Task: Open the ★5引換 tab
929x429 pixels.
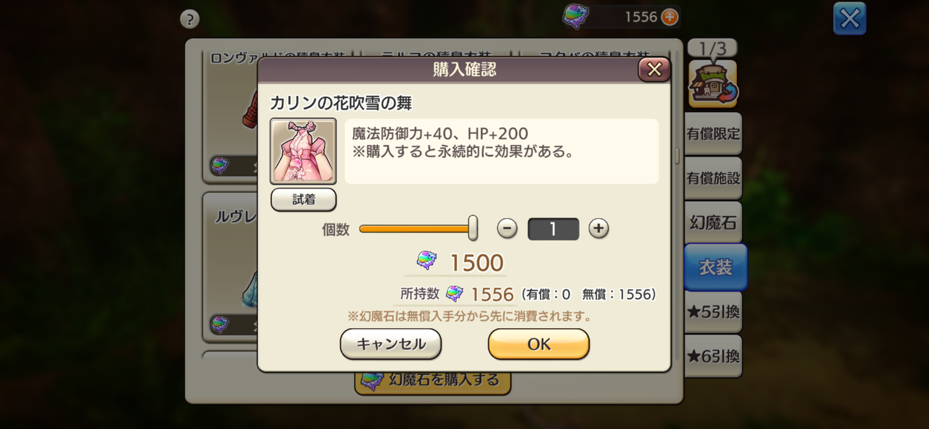Action: [x=713, y=312]
